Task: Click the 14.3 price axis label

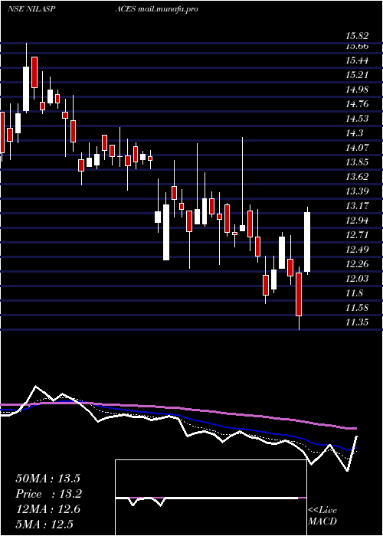Action: click(x=355, y=133)
